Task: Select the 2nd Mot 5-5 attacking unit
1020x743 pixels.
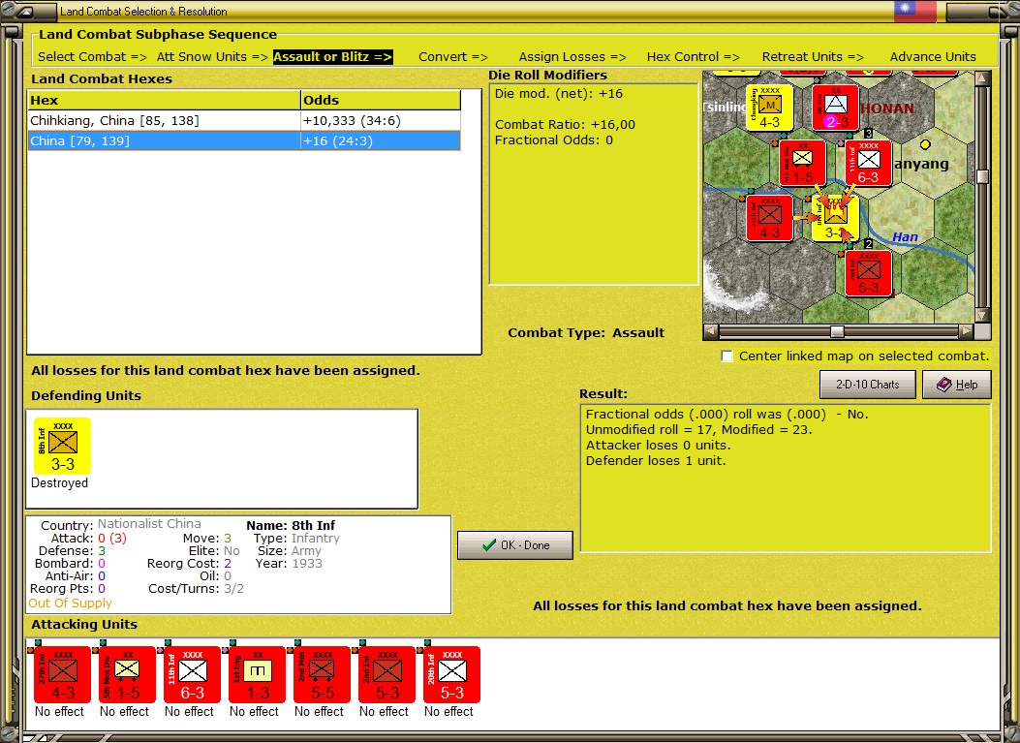Action: point(322,674)
